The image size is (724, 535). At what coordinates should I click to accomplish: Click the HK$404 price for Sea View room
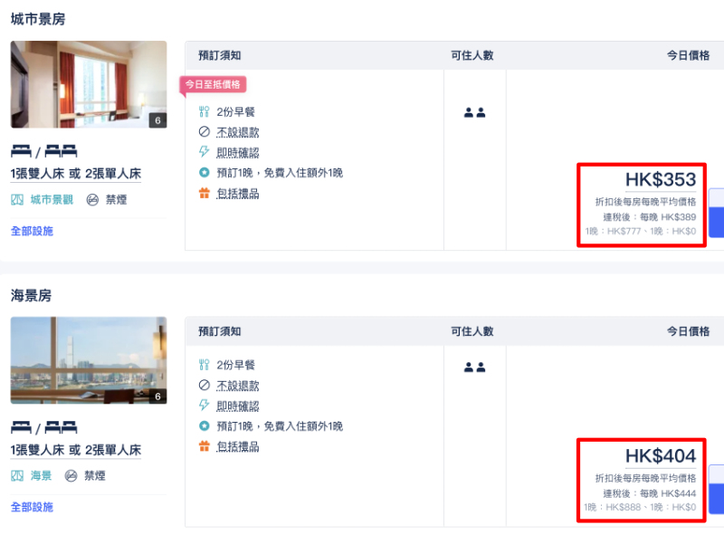(661, 455)
